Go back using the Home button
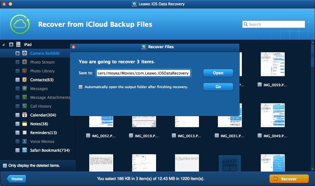Viewport: 315px width, 186px height. pyautogui.click(x=16, y=179)
